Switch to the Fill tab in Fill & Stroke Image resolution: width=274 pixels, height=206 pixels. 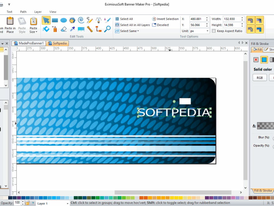pos(257,50)
